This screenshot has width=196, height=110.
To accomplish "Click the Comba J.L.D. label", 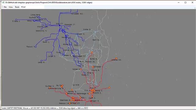I will (69, 50).
